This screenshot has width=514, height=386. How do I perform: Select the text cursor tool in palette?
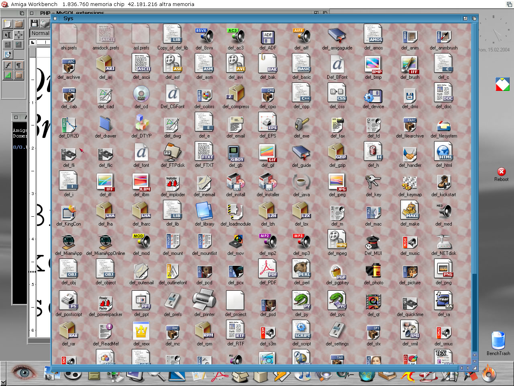pyautogui.click(x=8, y=35)
